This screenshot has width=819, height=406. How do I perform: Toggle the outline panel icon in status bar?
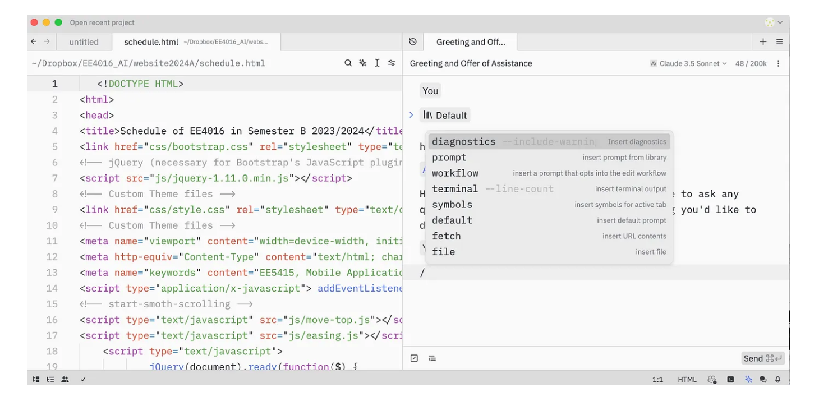[x=50, y=380]
